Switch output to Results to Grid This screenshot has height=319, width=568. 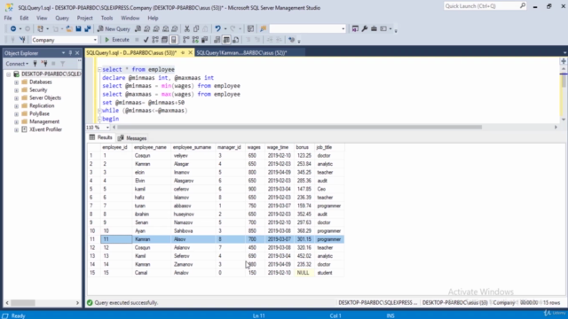(x=226, y=40)
